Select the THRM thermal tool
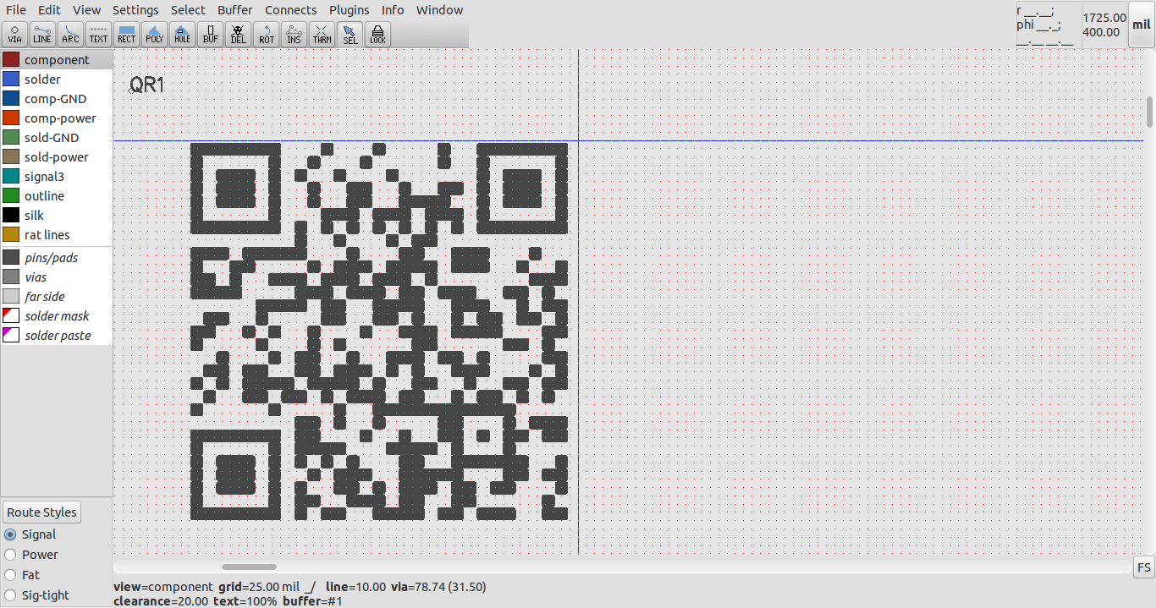1156x608 pixels. tap(322, 34)
